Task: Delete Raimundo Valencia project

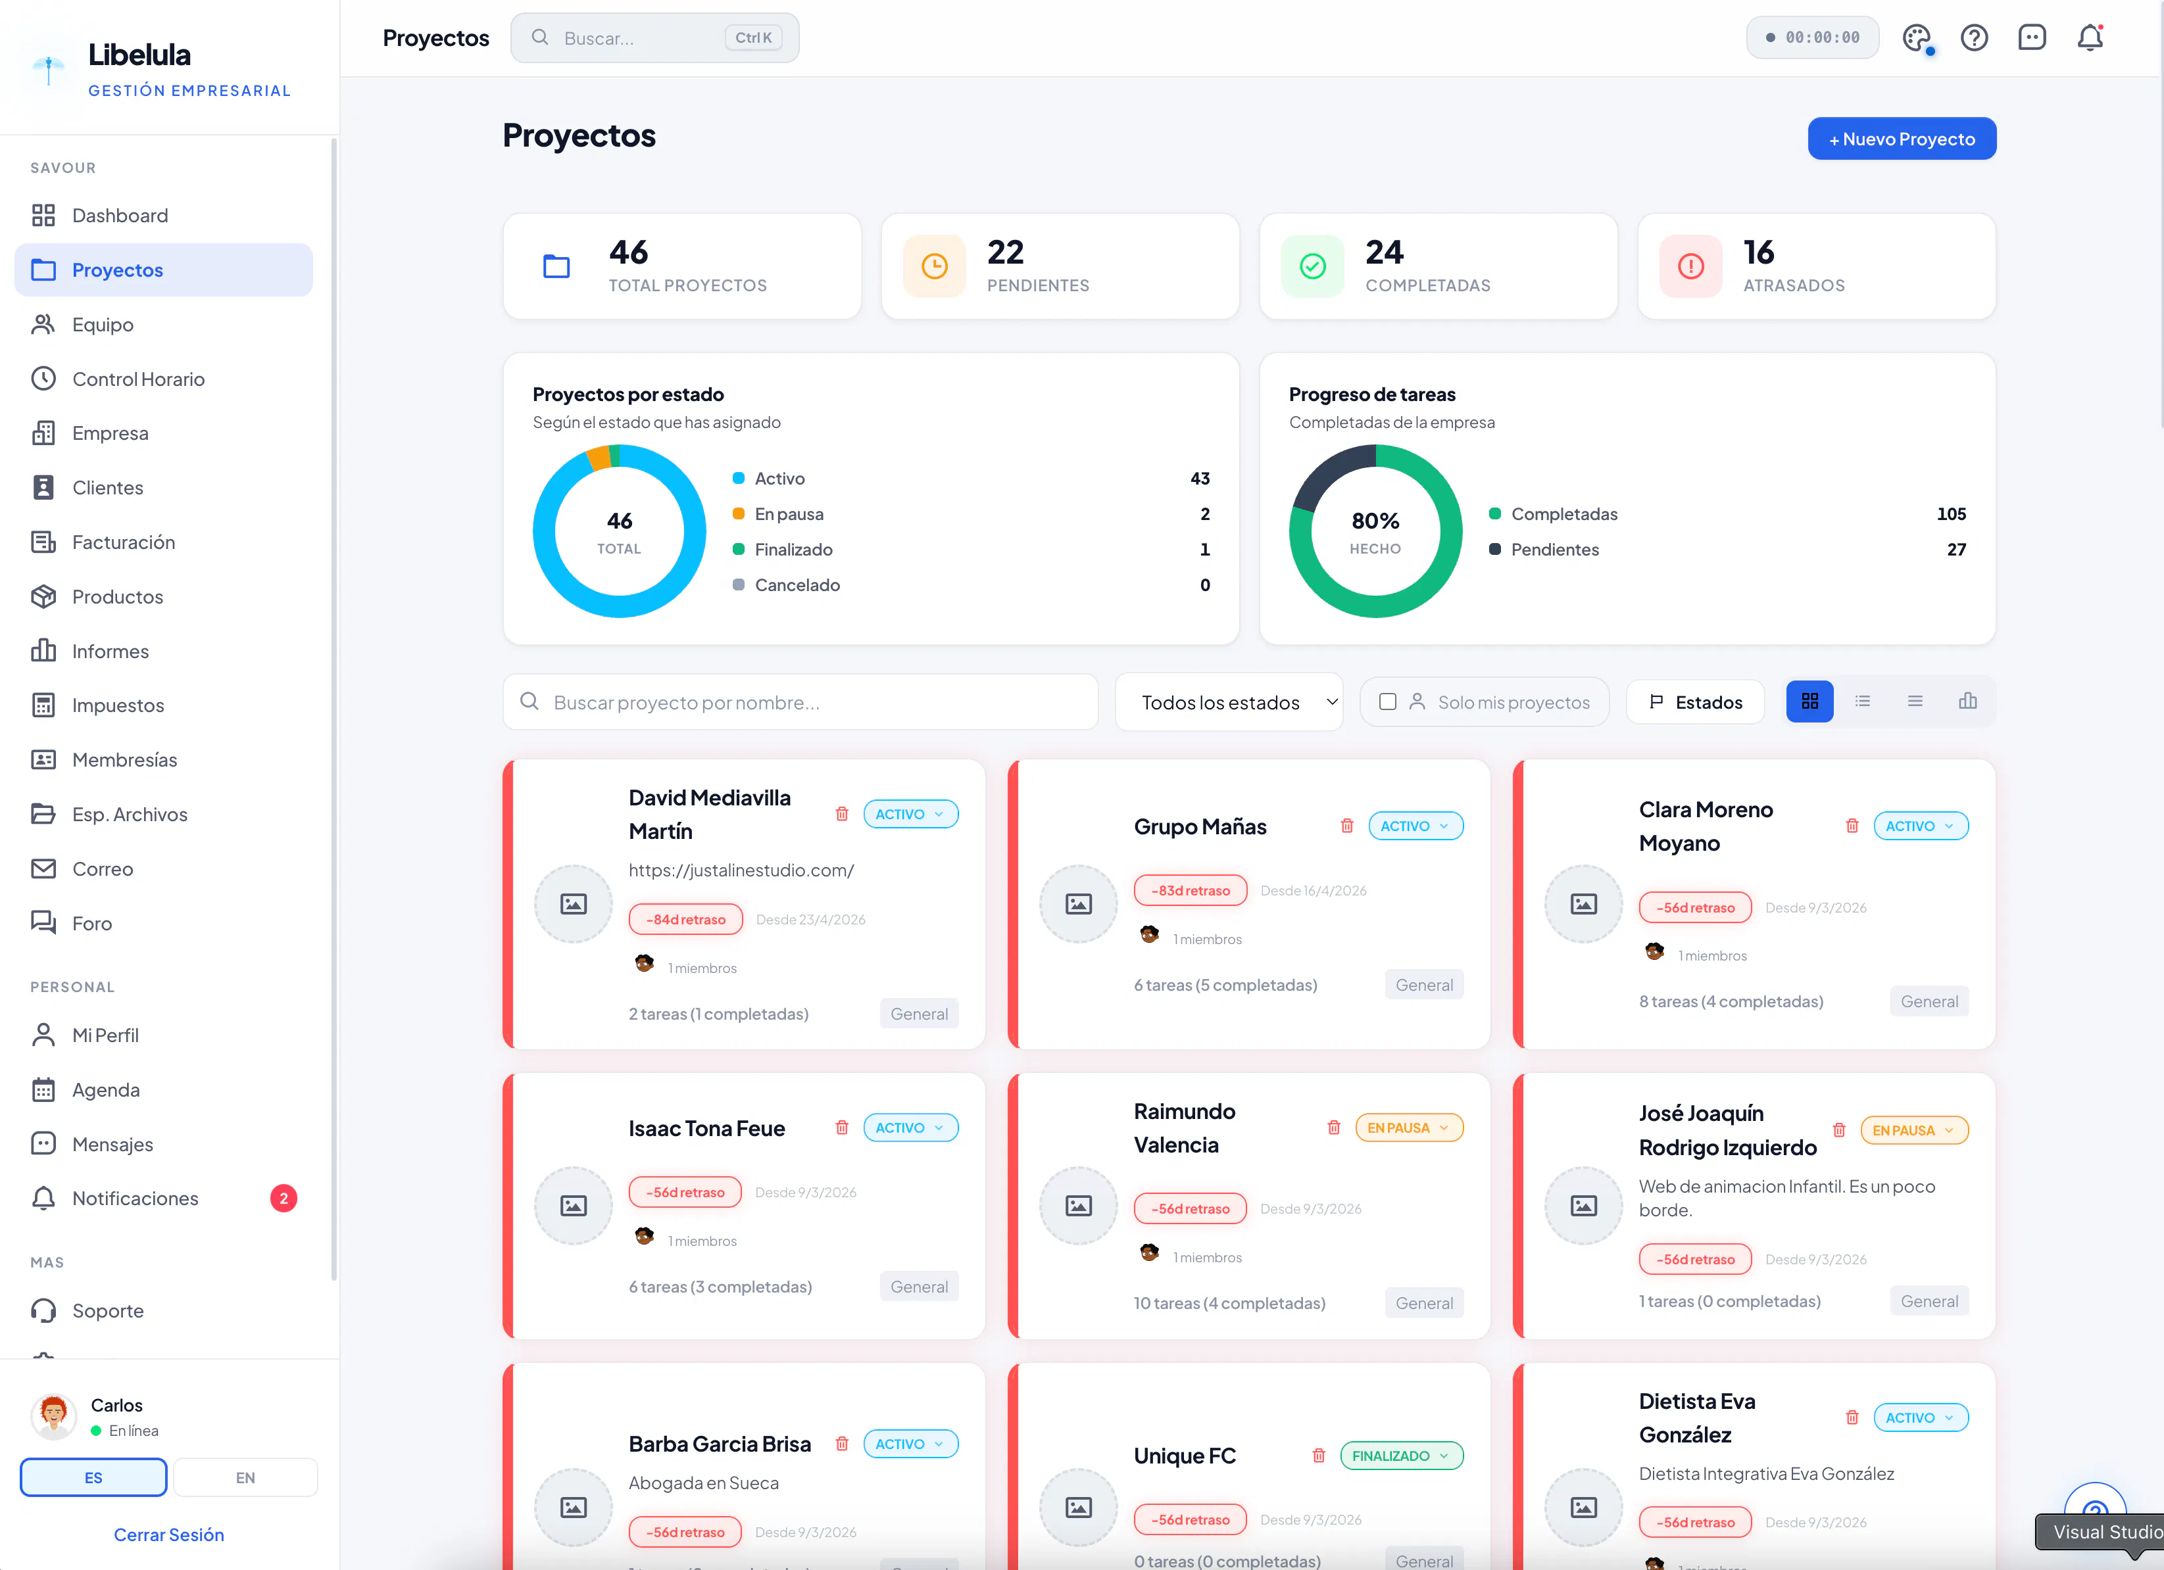Action: (1334, 1128)
